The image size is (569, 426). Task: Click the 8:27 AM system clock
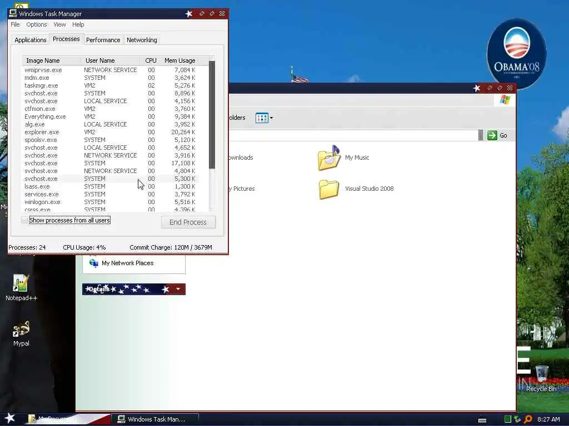[x=548, y=419]
